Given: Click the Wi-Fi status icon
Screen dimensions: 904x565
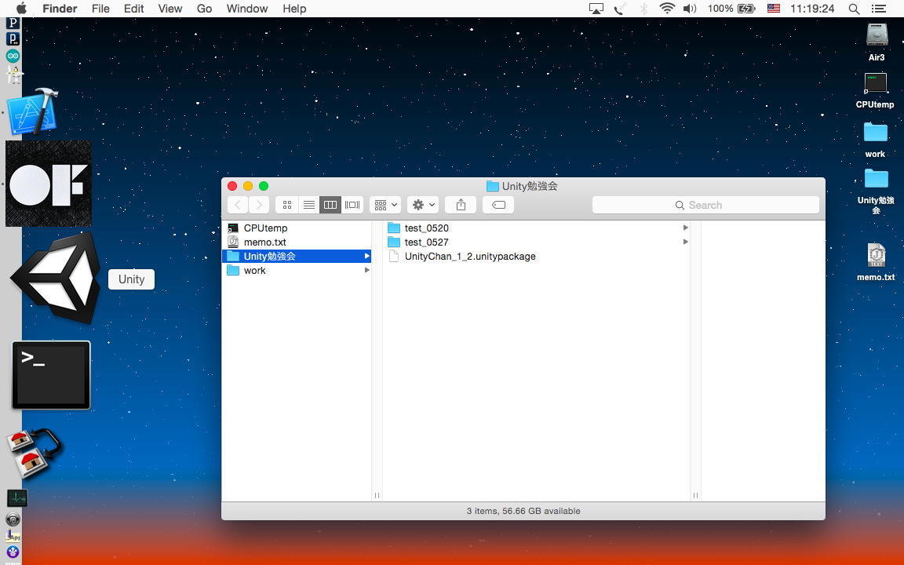Looking at the screenshot, I should (667, 9).
